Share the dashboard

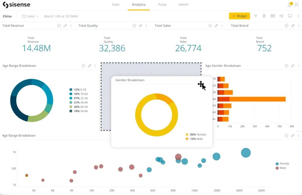pos(281,16)
